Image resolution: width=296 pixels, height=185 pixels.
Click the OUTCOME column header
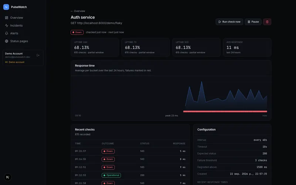(x=108, y=144)
